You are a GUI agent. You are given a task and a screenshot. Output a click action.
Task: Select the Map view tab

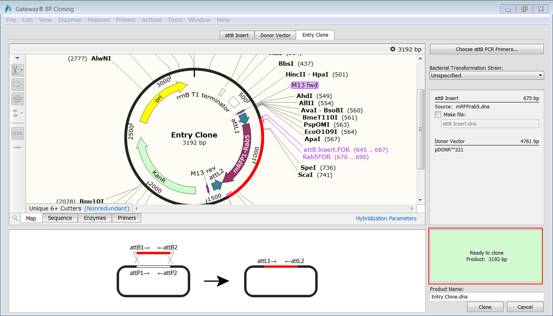(31, 218)
